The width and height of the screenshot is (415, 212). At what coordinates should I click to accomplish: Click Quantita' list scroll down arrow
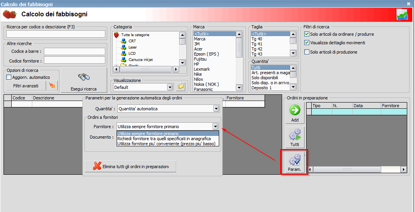point(293,87)
